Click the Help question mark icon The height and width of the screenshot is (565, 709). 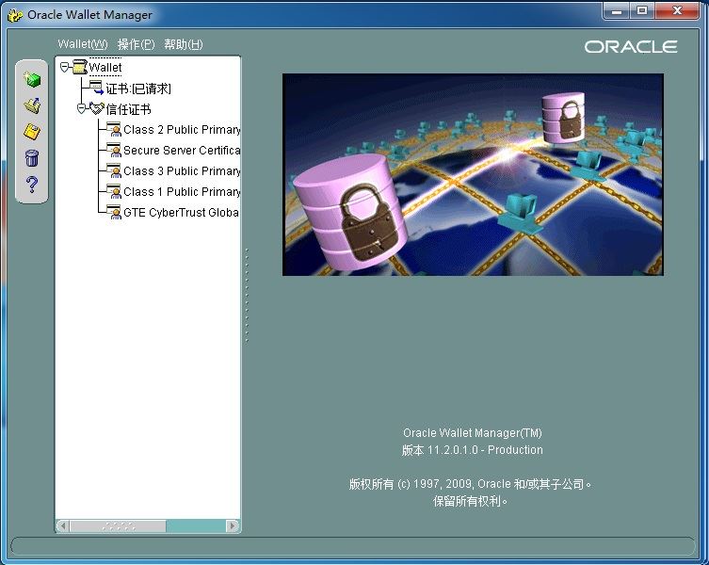[x=32, y=185]
